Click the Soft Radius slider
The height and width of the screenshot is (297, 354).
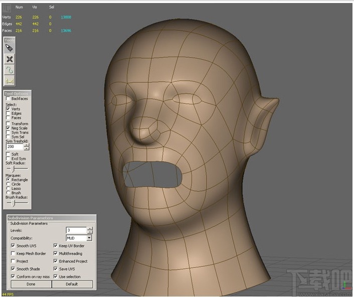coord(13,169)
